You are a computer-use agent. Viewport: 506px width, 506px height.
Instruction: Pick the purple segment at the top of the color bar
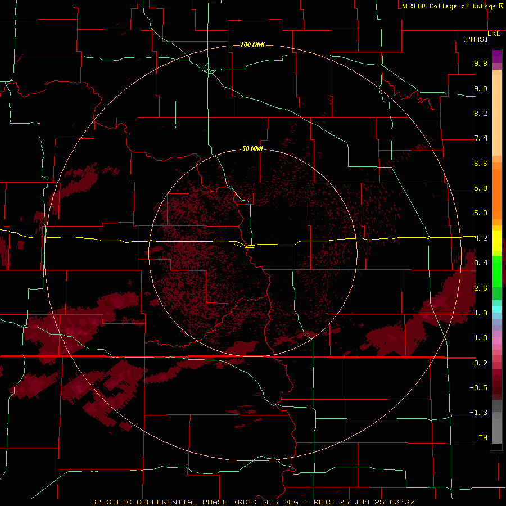click(x=496, y=56)
